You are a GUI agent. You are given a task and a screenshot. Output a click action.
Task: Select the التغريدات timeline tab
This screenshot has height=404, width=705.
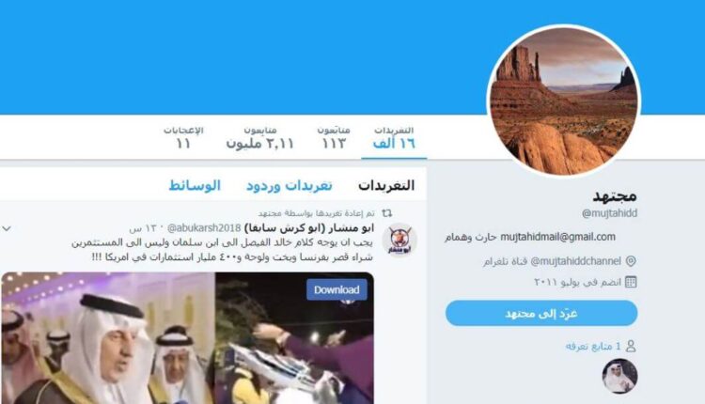[386, 186]
